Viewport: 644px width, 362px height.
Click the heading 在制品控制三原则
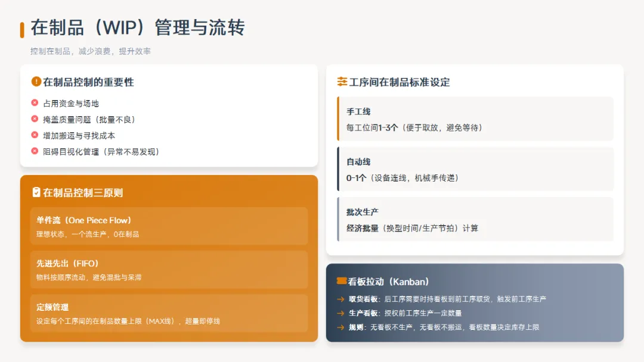83,193
